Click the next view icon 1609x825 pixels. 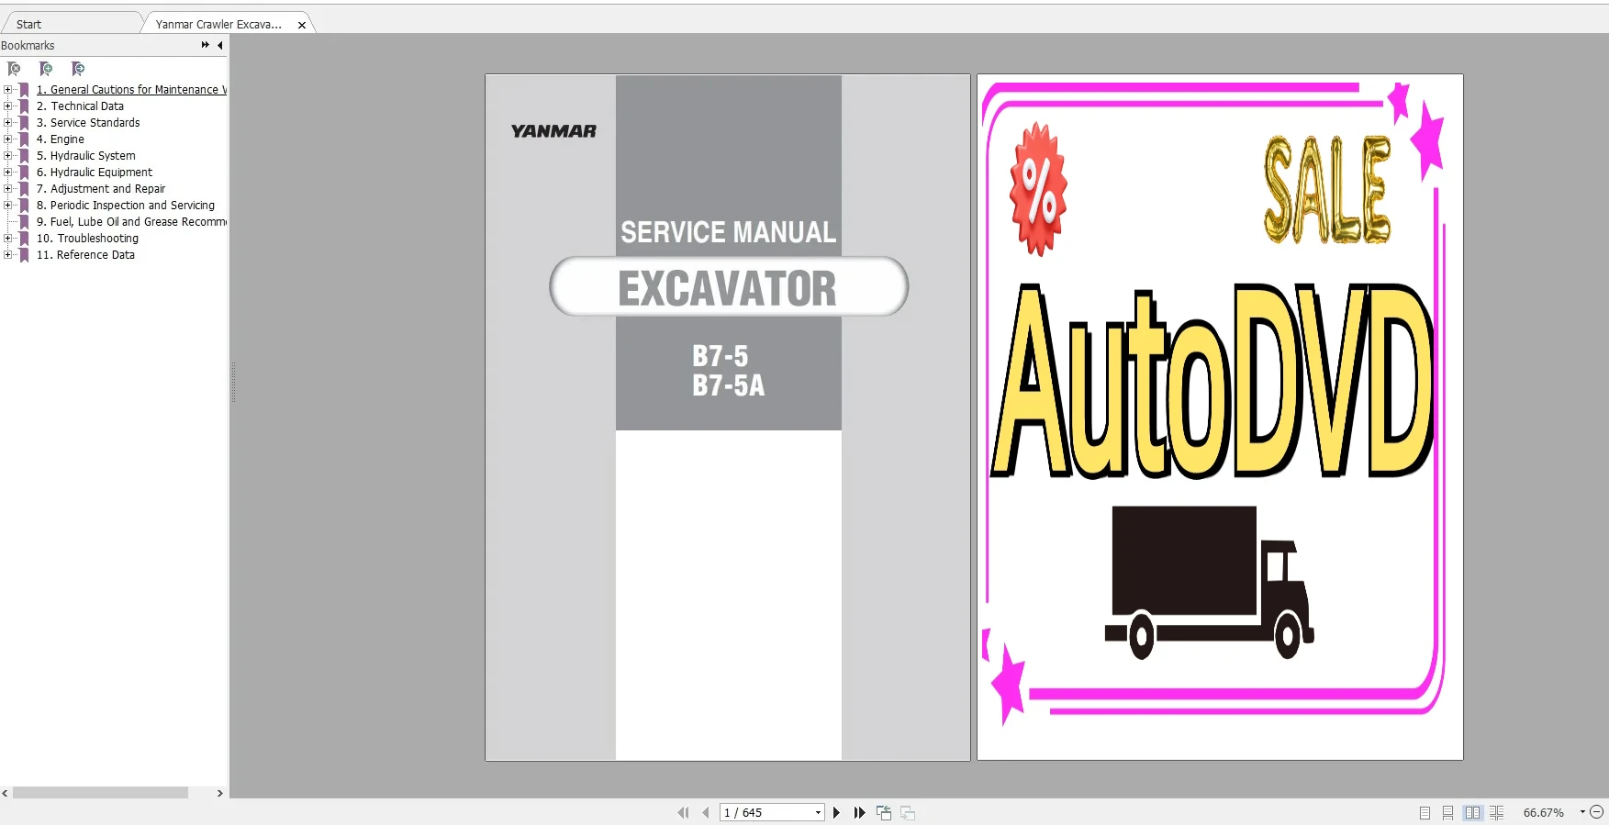pyautogui.click(x=908, y=812)
